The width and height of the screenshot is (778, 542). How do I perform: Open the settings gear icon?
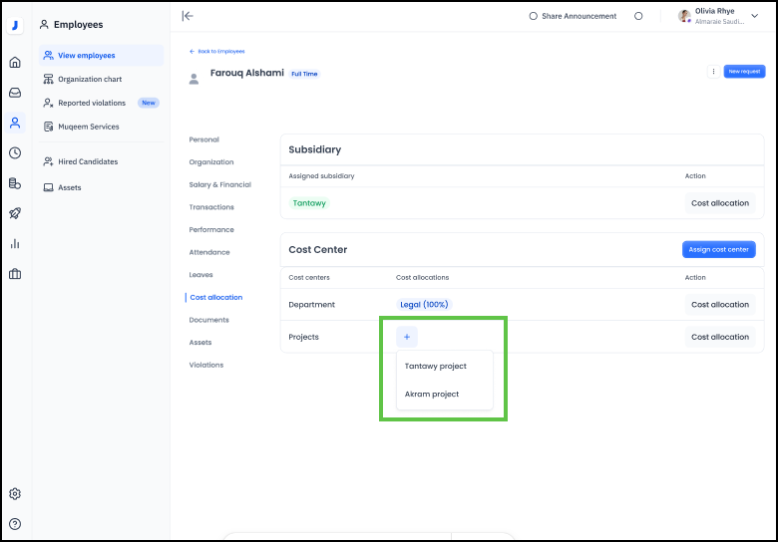pyautogui.click(x=15, y=493)
